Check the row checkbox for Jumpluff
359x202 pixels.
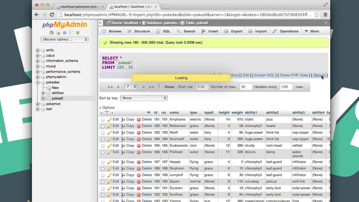tap(103, 175)
